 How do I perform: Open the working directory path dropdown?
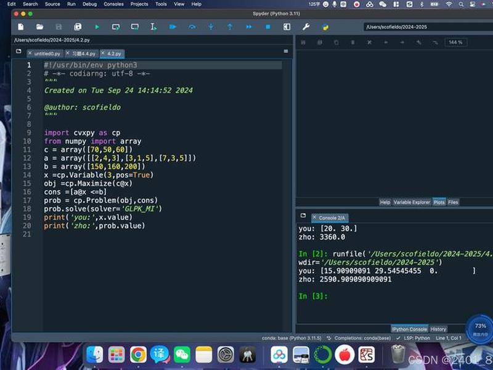[428, 27]
